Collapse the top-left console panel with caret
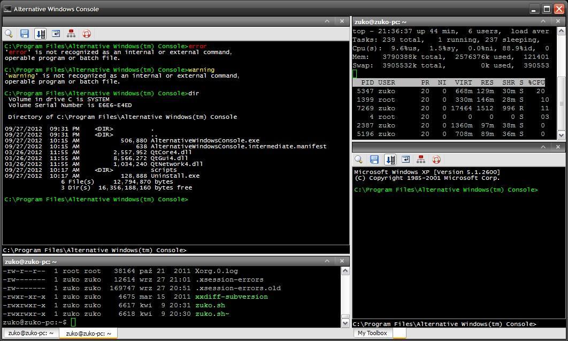 tap(327, 21)
